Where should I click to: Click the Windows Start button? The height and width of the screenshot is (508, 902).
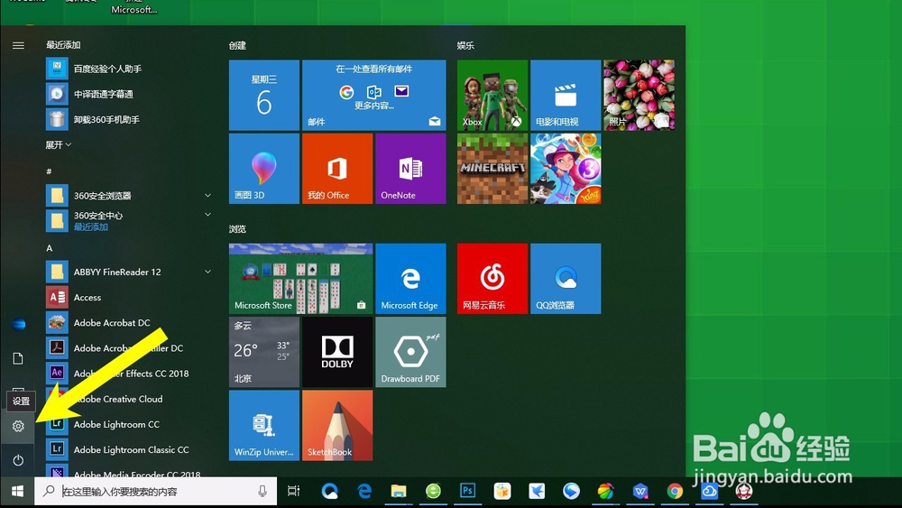point(17,492)
